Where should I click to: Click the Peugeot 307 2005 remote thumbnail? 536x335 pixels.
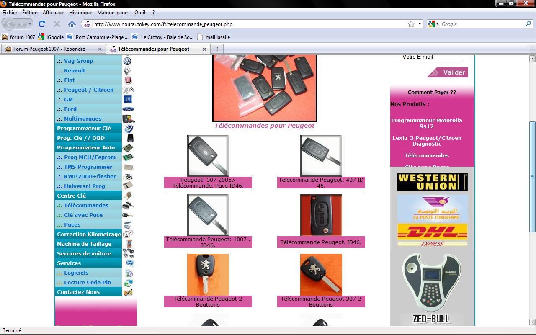208,155
